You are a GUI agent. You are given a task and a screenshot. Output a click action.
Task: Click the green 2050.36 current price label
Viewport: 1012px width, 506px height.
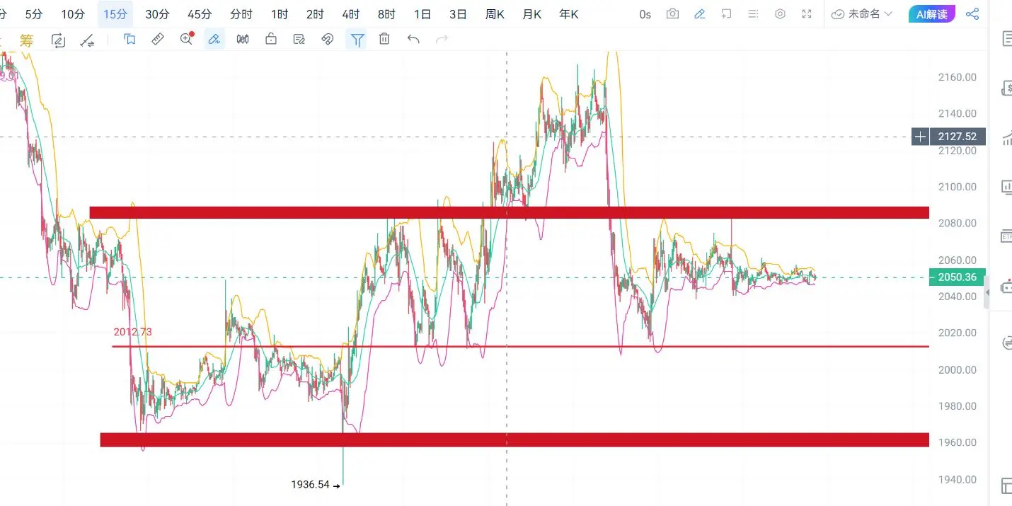coord(958,277)
